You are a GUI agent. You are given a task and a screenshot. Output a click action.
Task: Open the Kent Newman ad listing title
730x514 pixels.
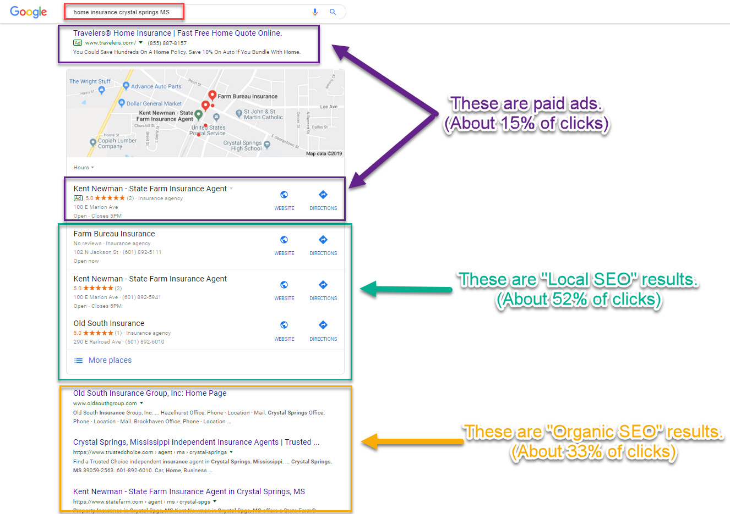(150, 189)
